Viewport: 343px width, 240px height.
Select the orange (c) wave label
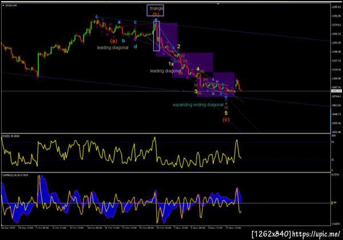(226, 120)
